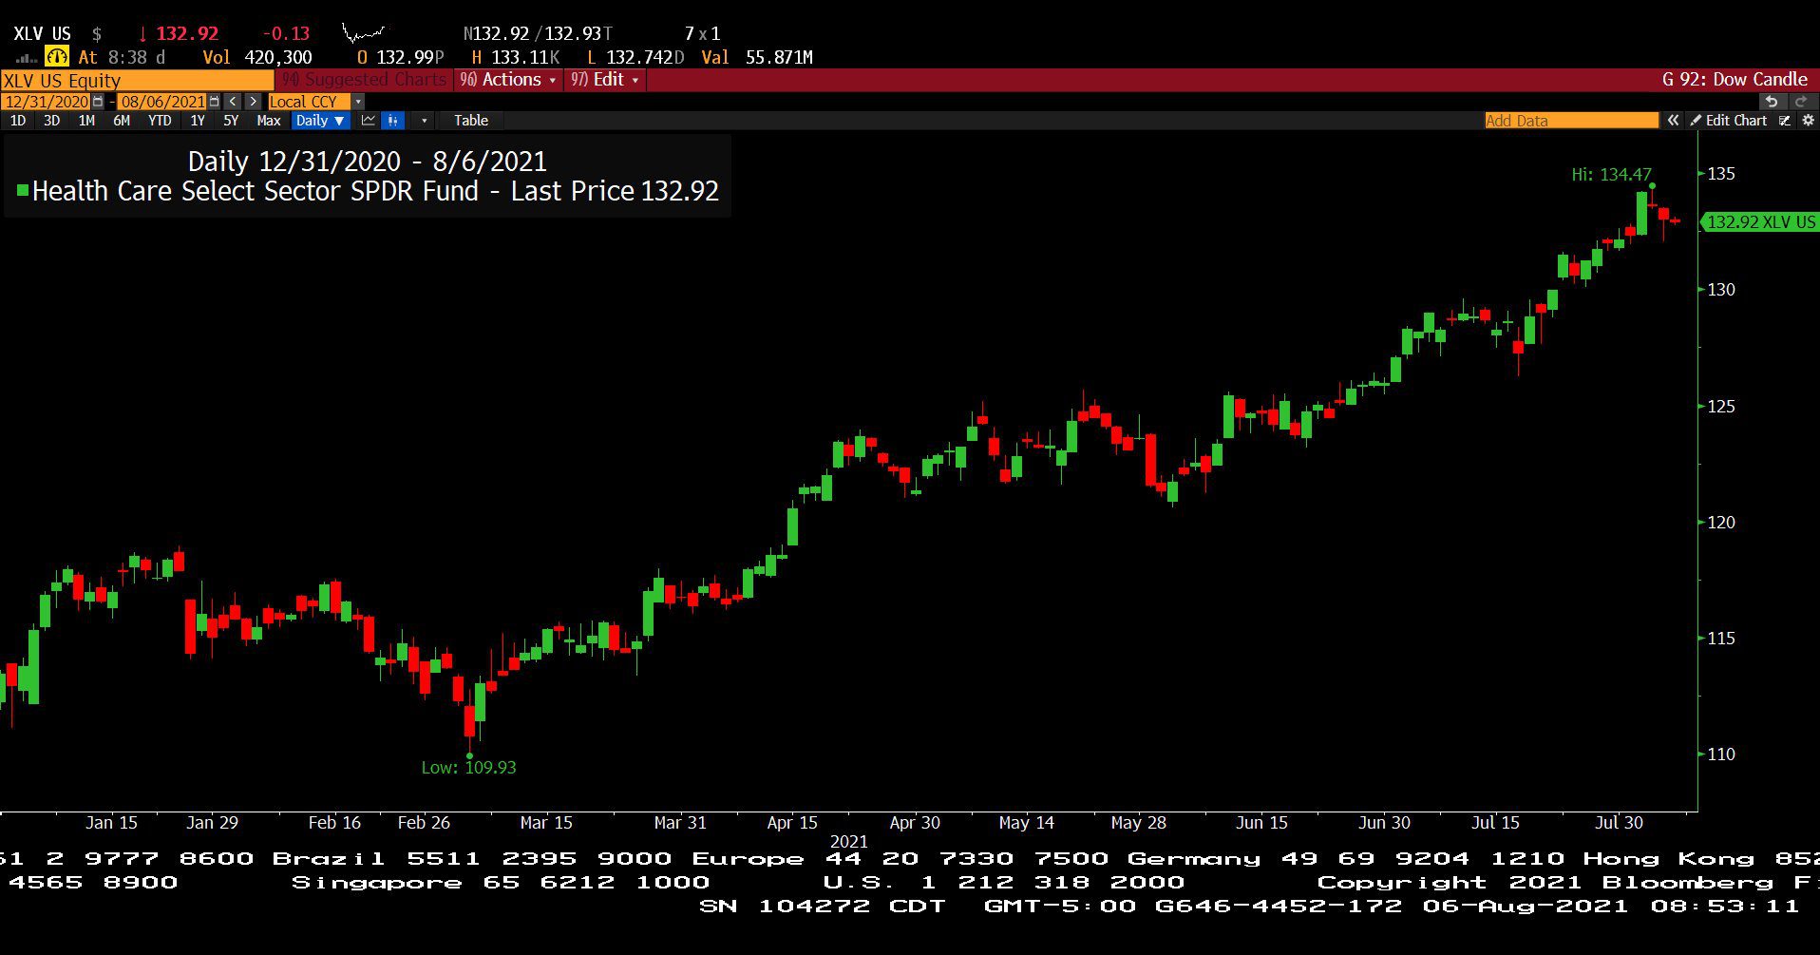Select the Max range tab
The height and width of the screenshot is (955, 1820).
(269, 121)
